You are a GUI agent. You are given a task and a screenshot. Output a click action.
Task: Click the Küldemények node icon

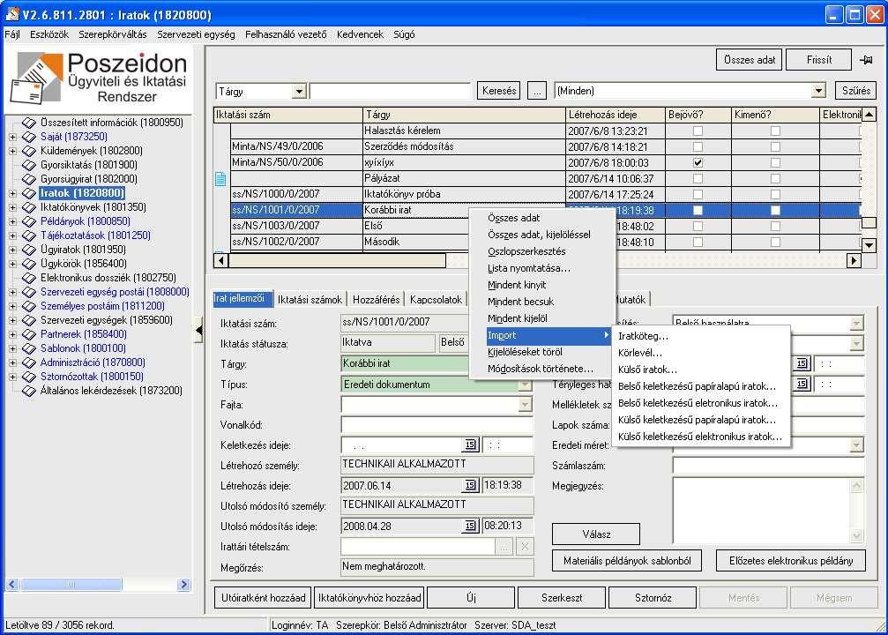pos(29,151)
